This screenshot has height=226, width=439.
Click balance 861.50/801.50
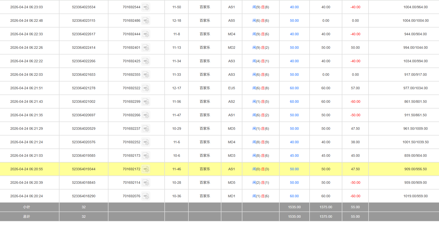click(416, 101)
